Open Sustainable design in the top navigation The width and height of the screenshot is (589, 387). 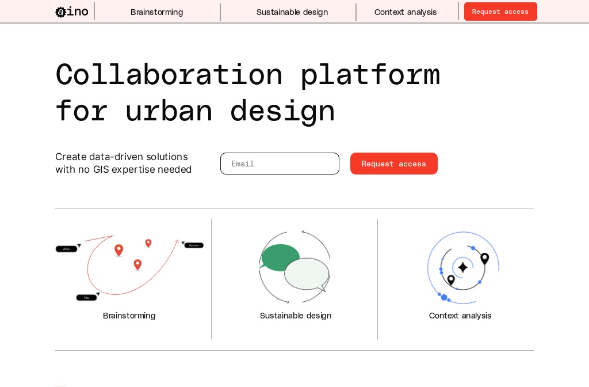point(292,12)
